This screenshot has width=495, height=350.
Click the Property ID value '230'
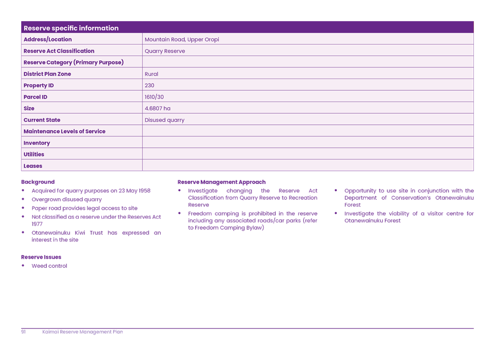(149, 85)
